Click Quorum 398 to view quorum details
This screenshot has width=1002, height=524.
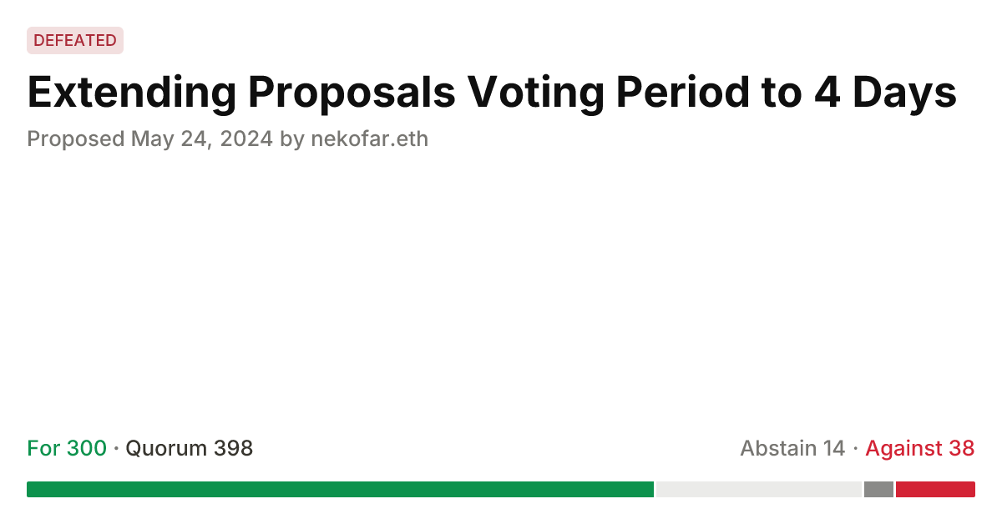click(x=190, y=448)
